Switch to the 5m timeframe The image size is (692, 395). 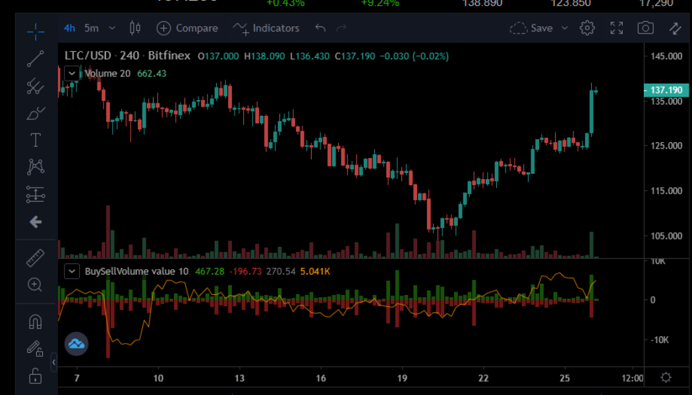(91, 28)
